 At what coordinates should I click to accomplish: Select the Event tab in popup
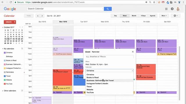click(88, 52)
